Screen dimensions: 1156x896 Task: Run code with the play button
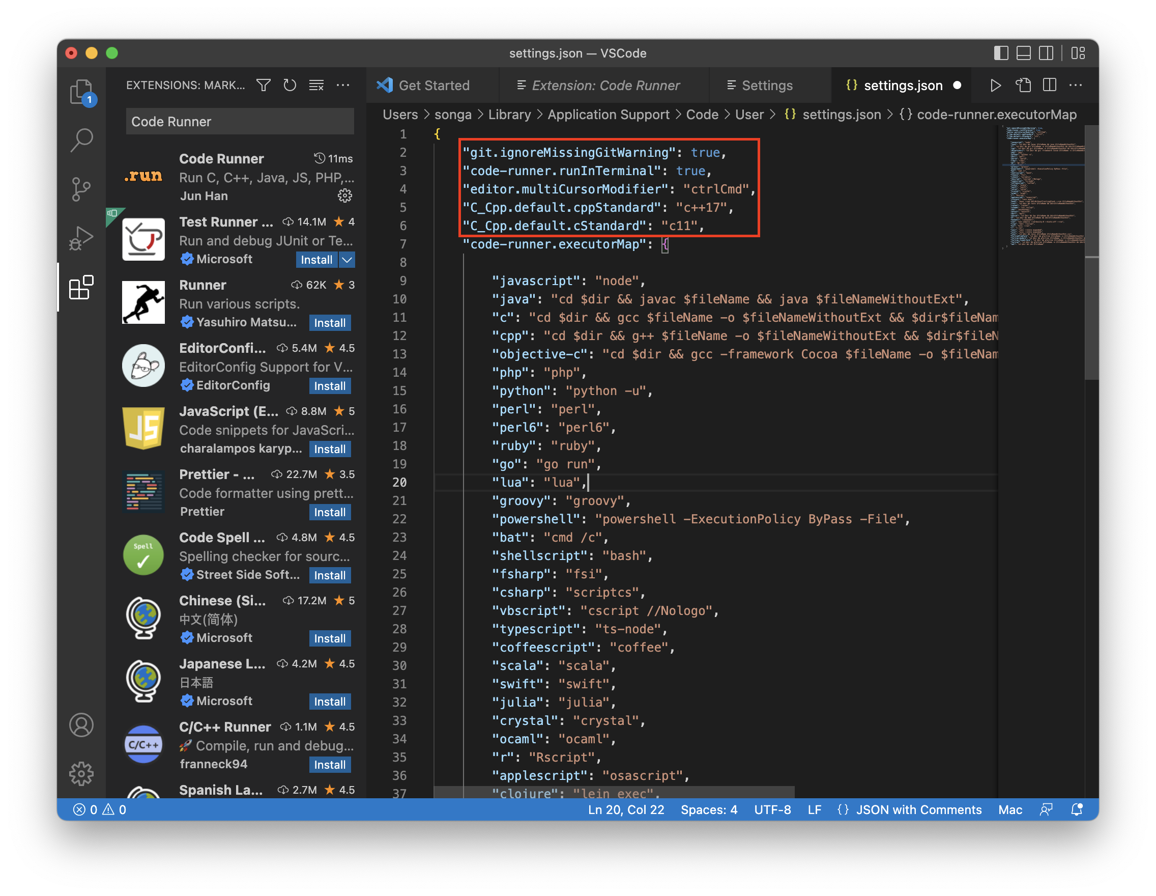[995, 85]
